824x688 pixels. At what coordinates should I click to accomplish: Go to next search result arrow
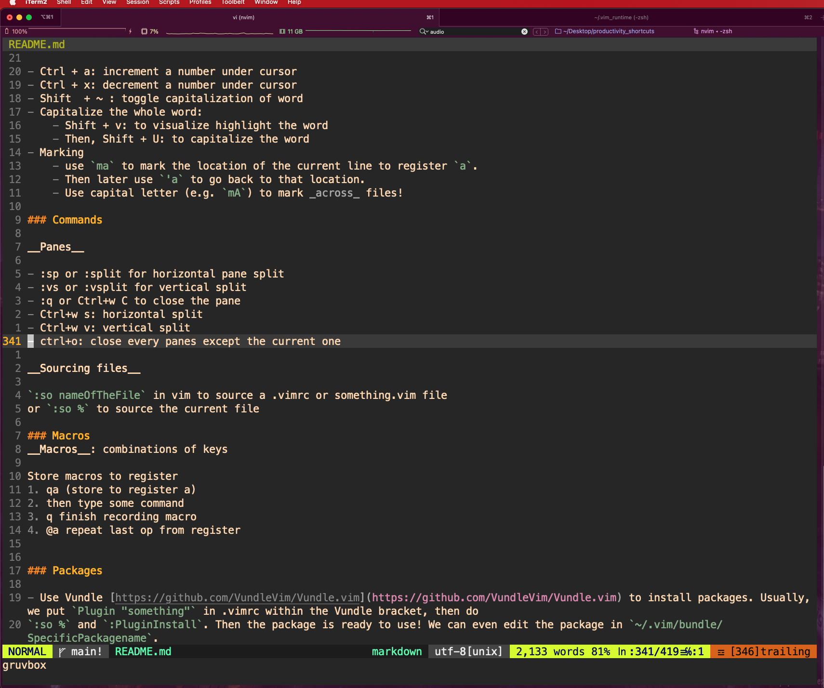[545, 32]
